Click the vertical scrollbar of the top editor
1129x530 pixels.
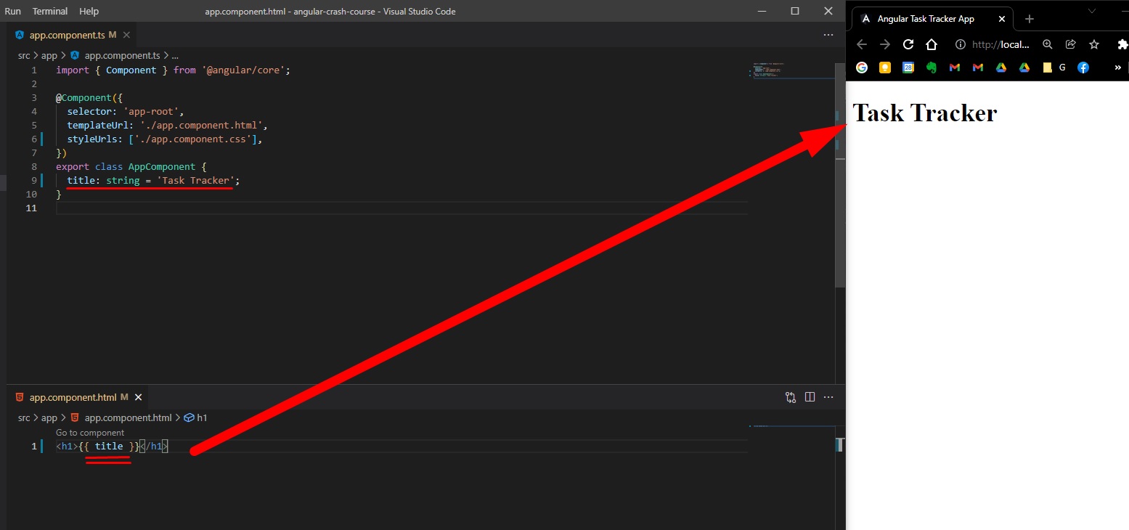[840, 174]
